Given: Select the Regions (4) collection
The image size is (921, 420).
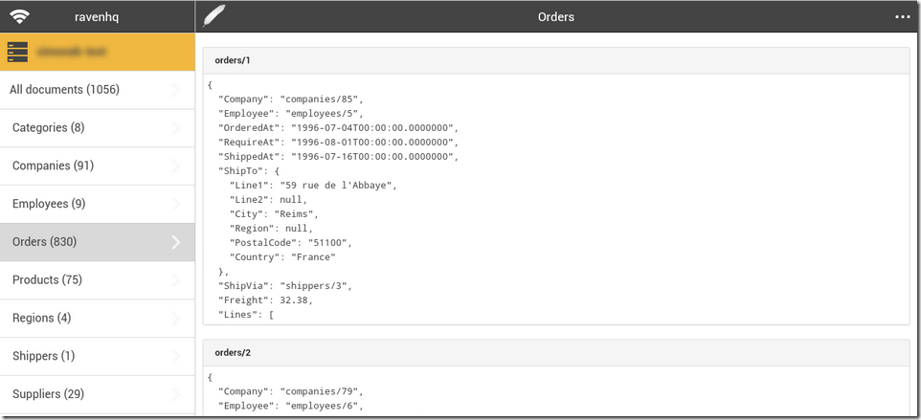Looking at the screenshot, I should click(98, 318).
